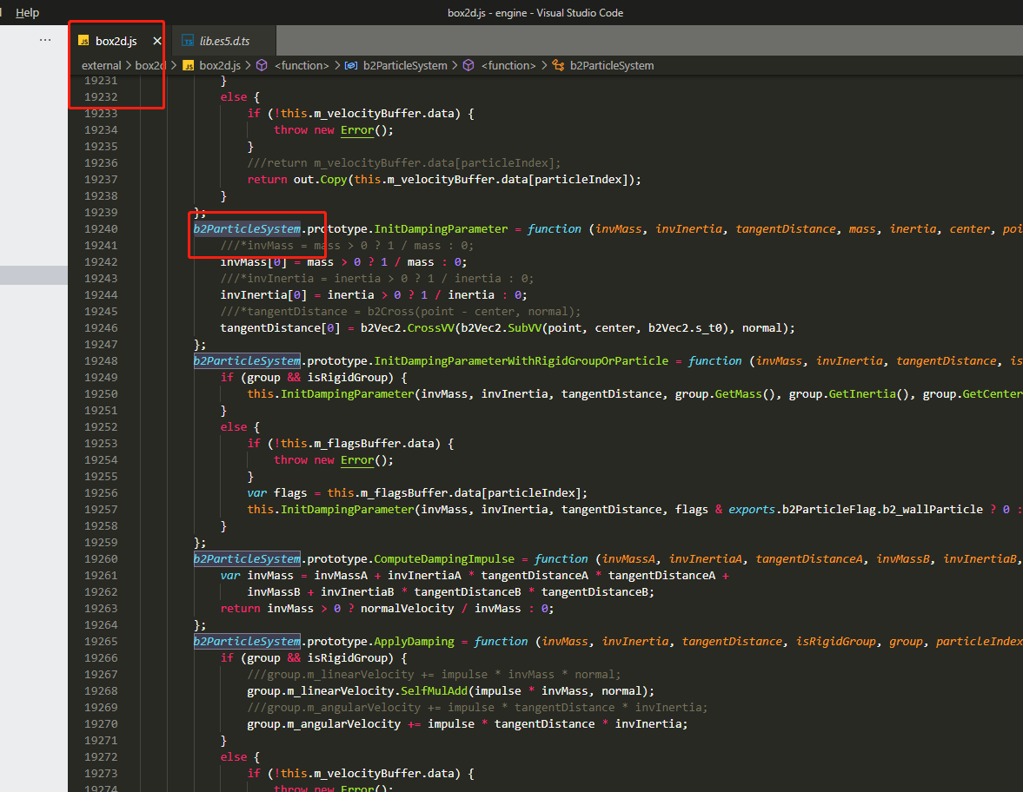Image resolution: width=1023 pixels, height=792 pixels.
Task: Click the b2ParticleSystem variable breadcrumb icon
Action: [x=351, y=65]
